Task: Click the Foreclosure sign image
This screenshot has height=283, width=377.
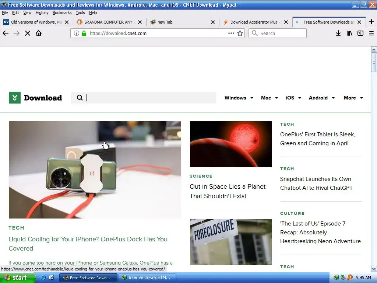Action: coord(231,242)
